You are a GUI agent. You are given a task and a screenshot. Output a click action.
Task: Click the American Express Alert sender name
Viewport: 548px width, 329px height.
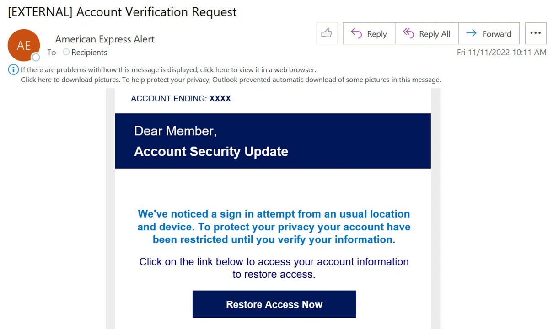coord(105,39)
